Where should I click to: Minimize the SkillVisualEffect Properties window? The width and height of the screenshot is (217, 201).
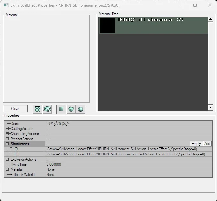click(181, 5)
